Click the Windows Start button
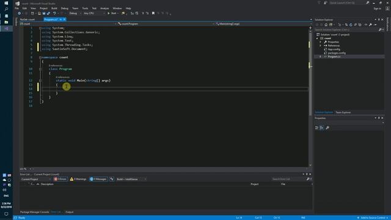391x220 pixels. click(x=6, y=3)
